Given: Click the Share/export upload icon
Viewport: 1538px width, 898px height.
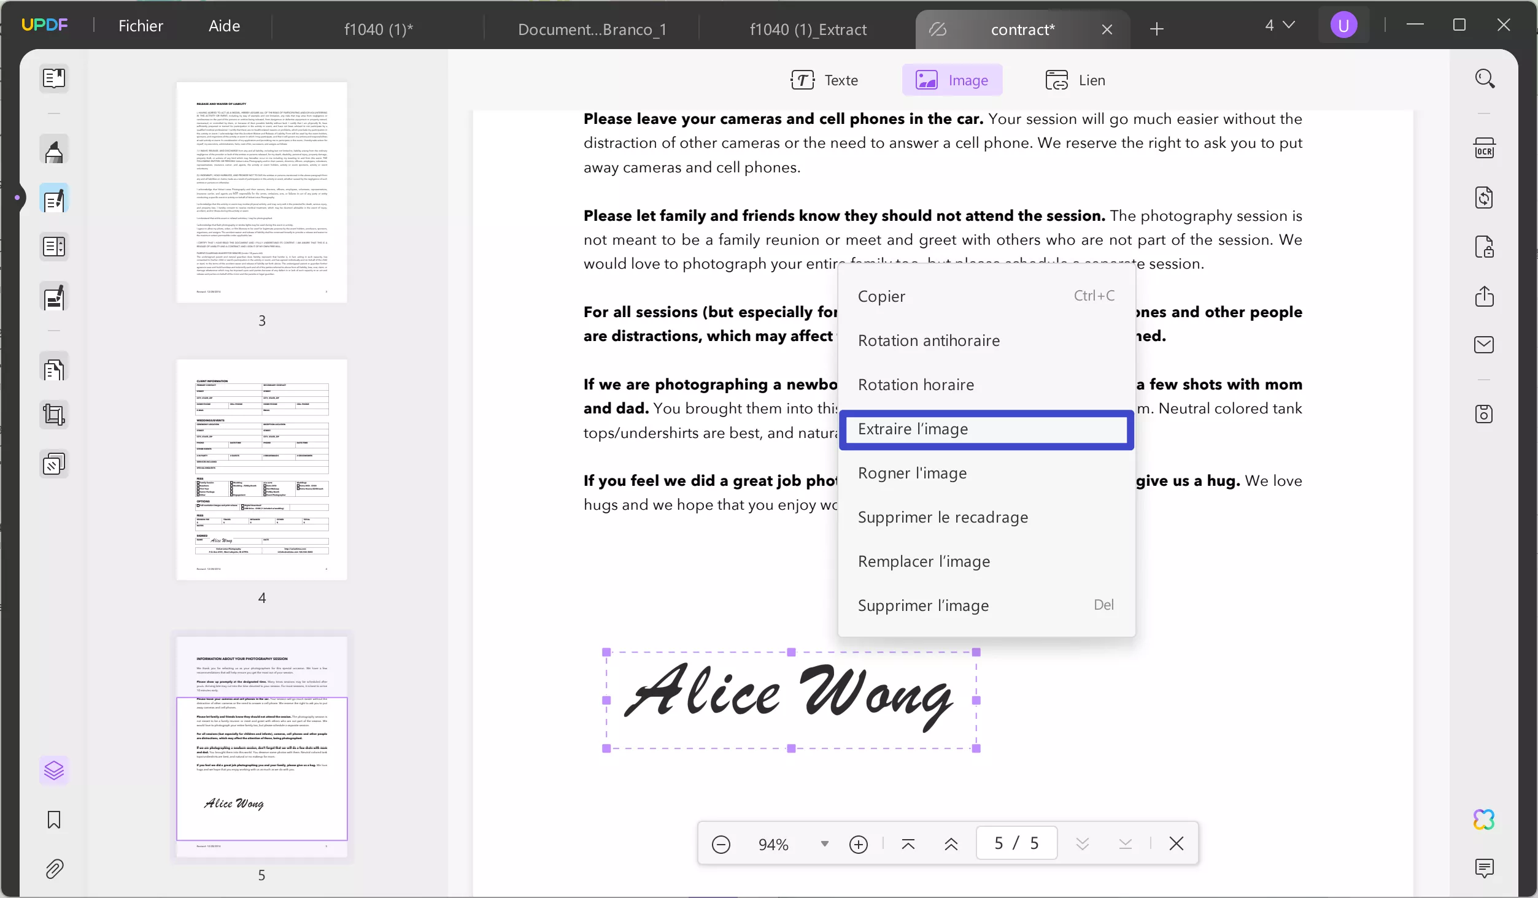Looking at the screenshot, I should click(1483, 296).
